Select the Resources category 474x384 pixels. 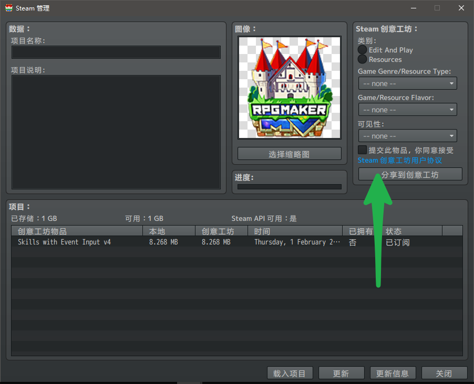(362, 59)
